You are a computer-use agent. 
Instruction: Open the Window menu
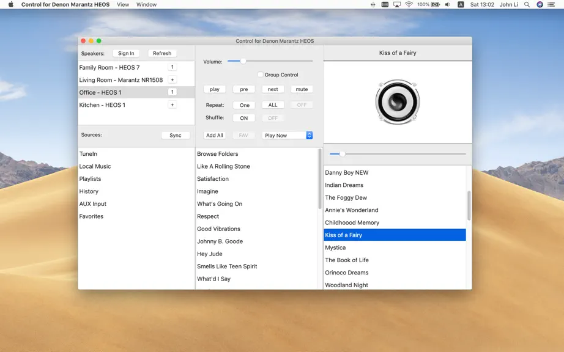coord(146,4)
